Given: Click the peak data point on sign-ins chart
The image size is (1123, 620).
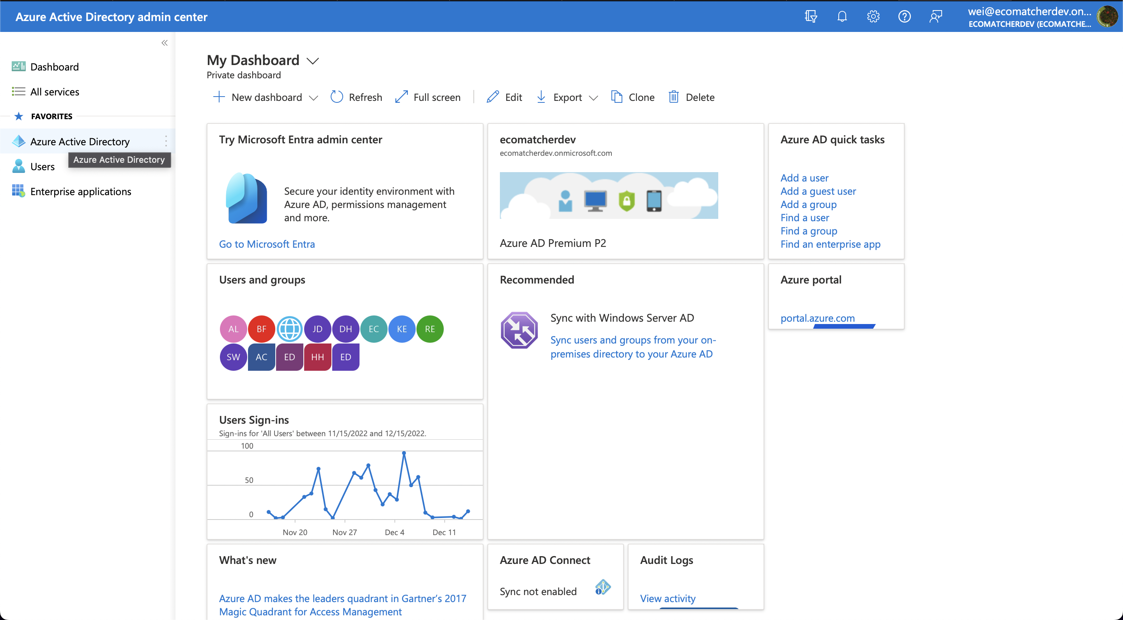Looking at the screenshot, I should [x=404, y=453].
